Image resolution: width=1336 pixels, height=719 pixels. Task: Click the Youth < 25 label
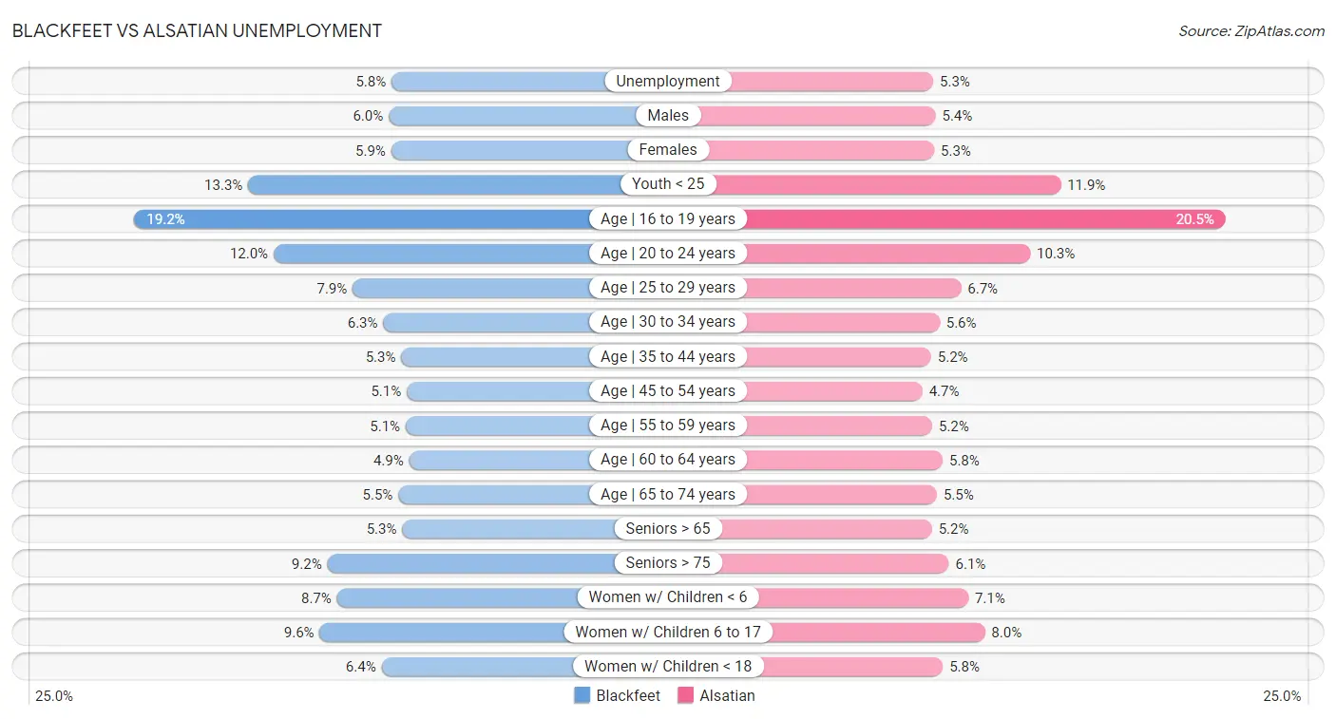(x=668, y=184)
